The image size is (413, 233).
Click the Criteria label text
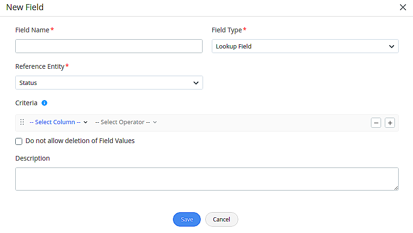[26, 103]
